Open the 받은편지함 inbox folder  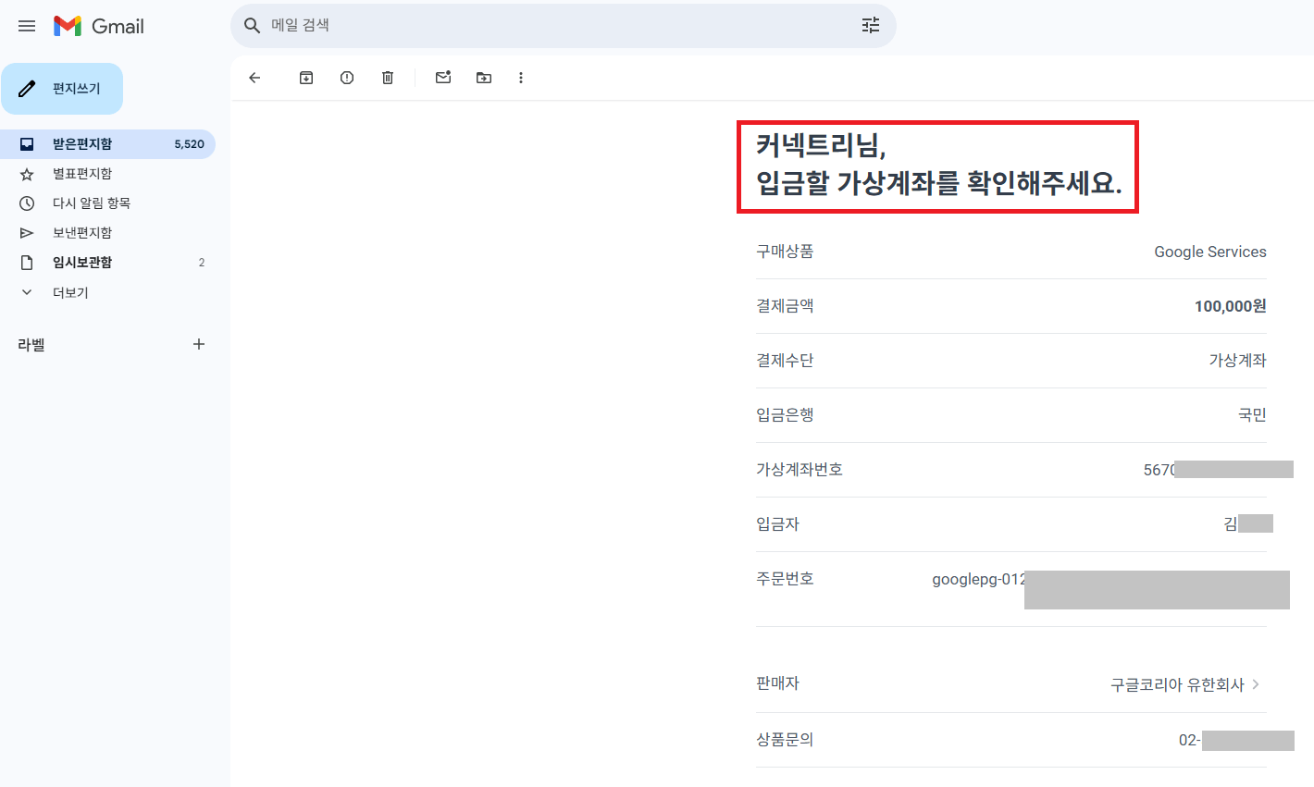point(107,144)
